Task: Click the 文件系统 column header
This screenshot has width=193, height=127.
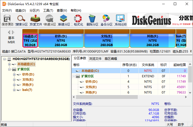Action: pos(148,65)
